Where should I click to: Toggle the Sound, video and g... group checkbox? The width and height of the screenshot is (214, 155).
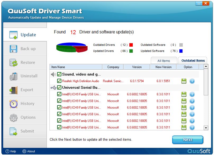(59, 74)
